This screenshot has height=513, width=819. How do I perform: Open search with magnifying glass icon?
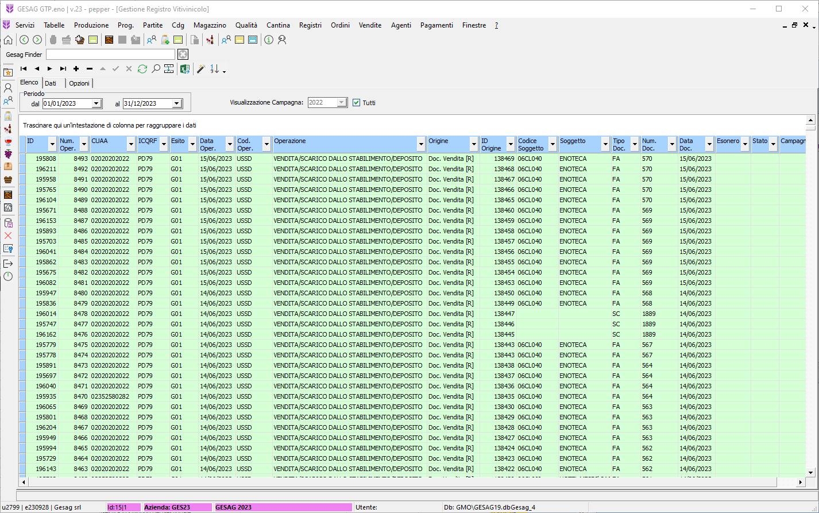click(156, 69)
